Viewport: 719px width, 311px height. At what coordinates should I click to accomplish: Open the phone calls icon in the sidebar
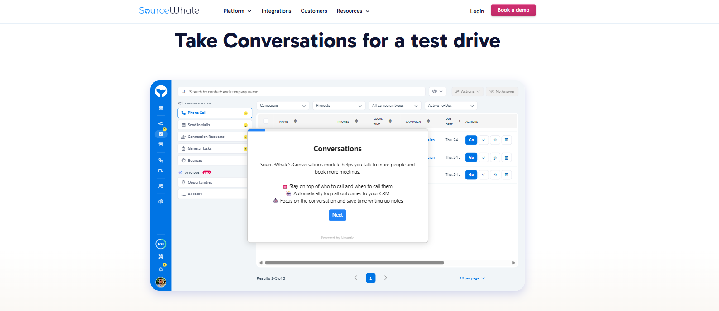point(161,160)
